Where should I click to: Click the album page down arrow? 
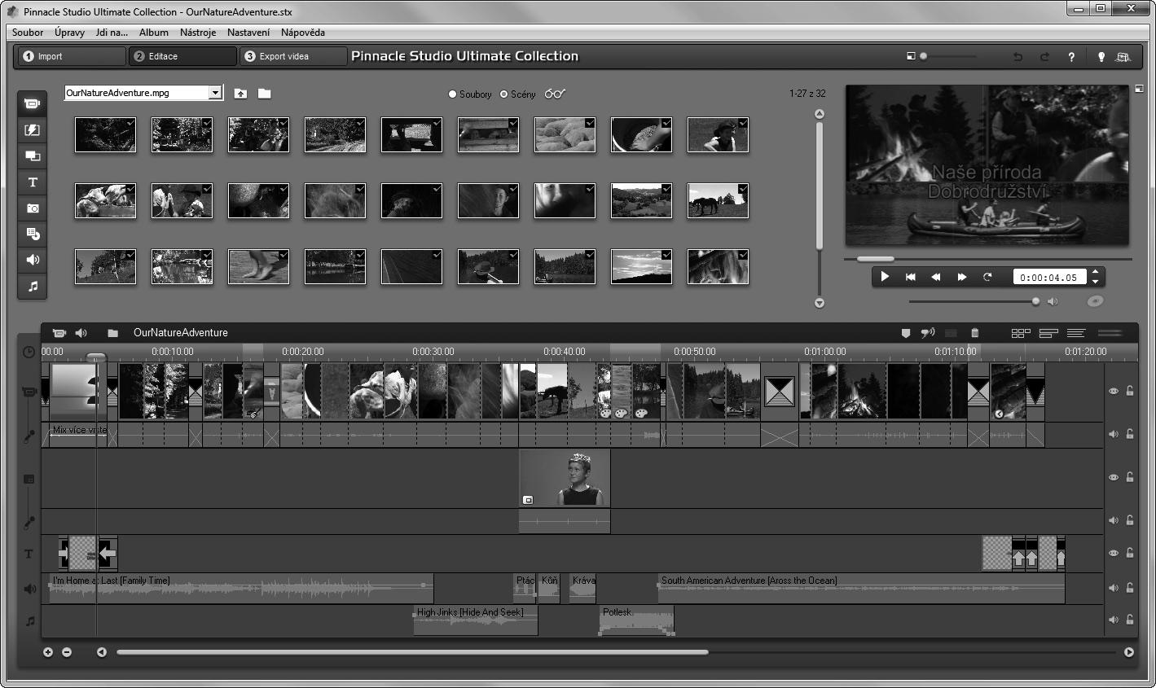(820, 303)
